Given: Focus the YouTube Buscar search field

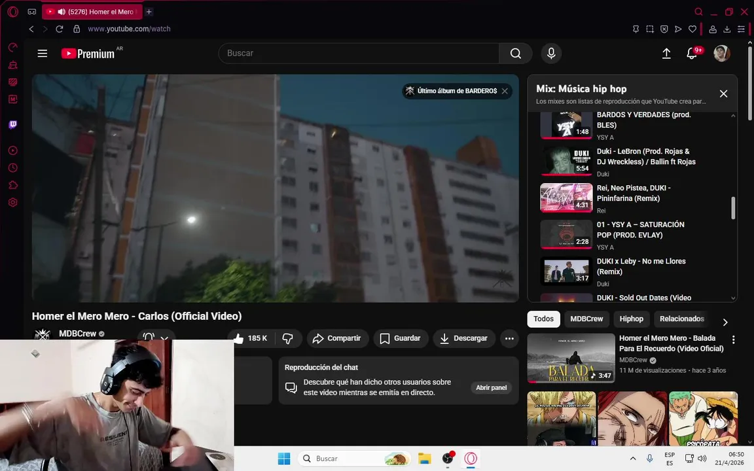Looking at the screenshot, I should [x=359, y=54].
